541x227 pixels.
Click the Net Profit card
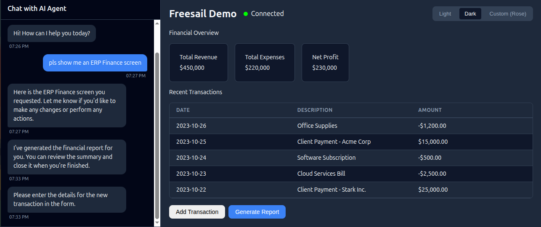325,62
